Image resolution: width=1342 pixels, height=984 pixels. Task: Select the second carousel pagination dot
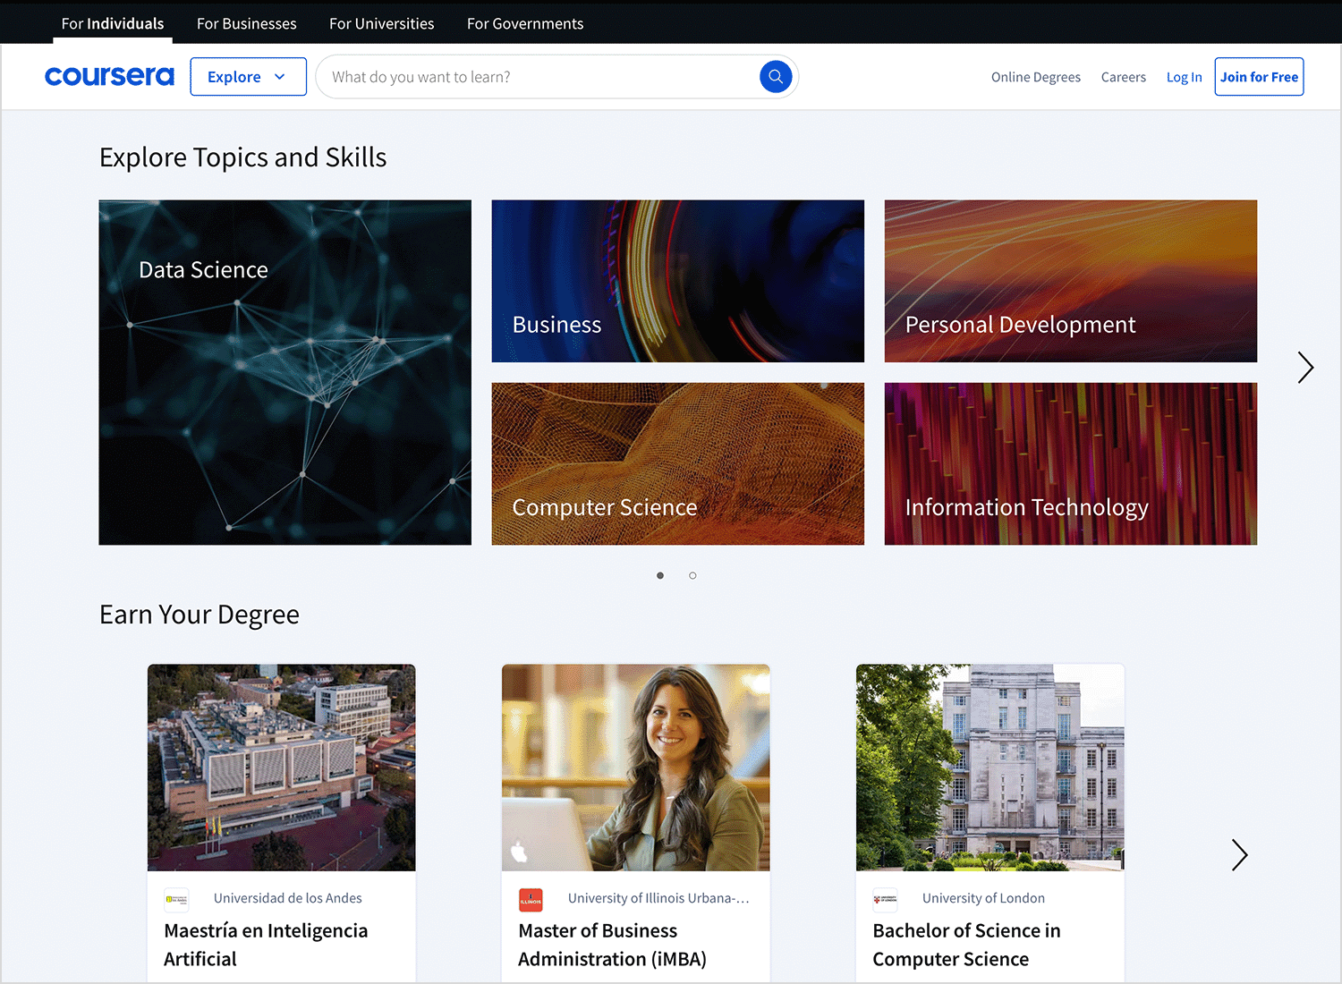point(692,575)
